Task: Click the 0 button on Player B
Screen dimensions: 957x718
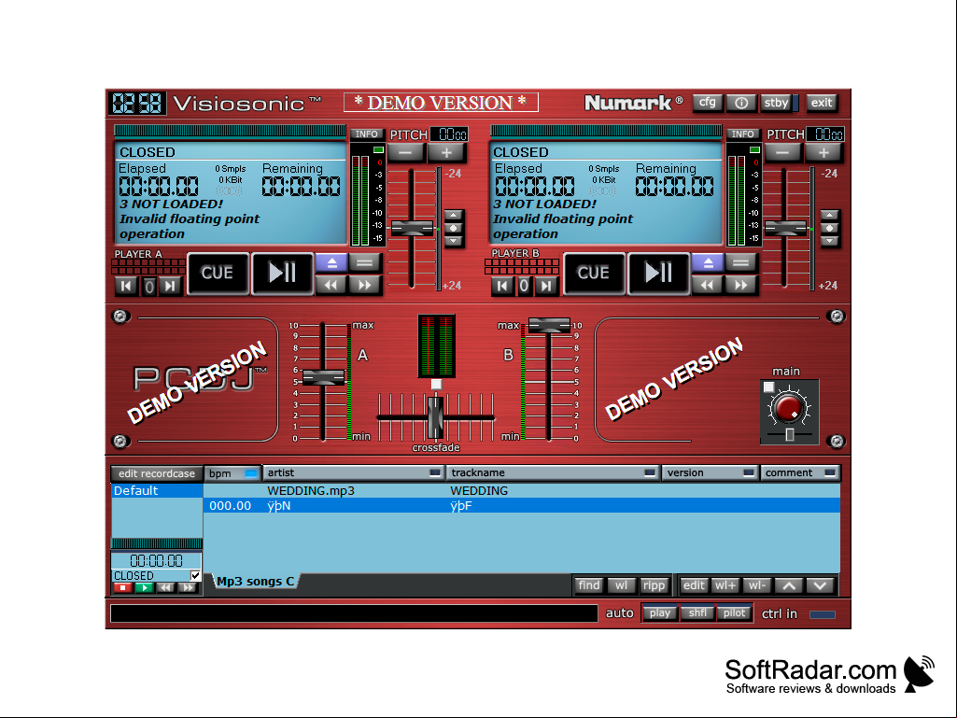Action: (524, 287)
